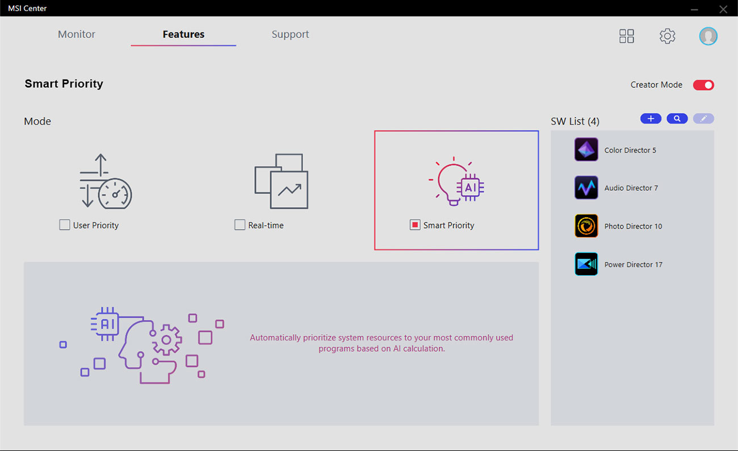Click the MSI Center window title
Screen dimensions: 738x451
[x=27, y=9]
